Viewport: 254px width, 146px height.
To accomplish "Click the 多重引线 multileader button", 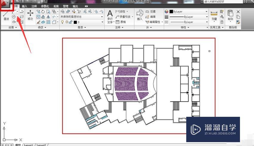I will click(x=123, y=17).
